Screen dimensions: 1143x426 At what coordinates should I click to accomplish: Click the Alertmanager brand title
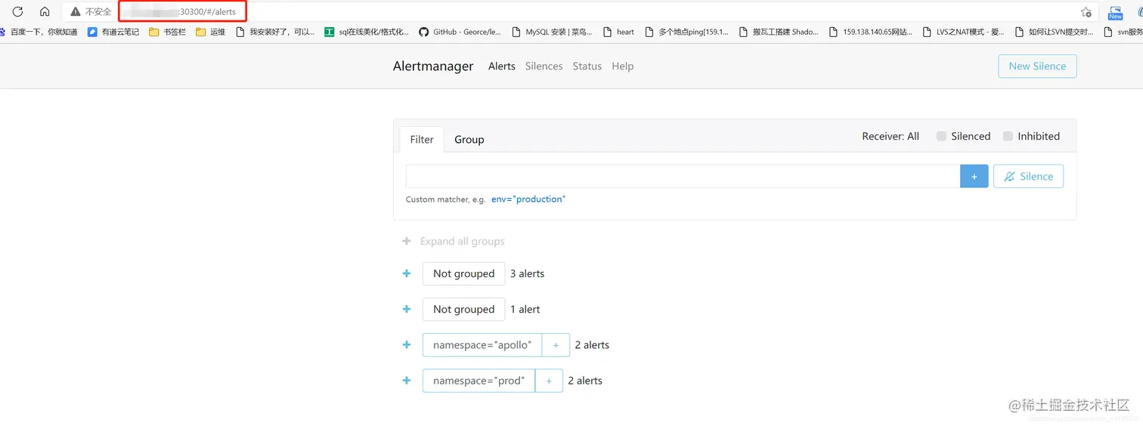[x=433, y=66]
